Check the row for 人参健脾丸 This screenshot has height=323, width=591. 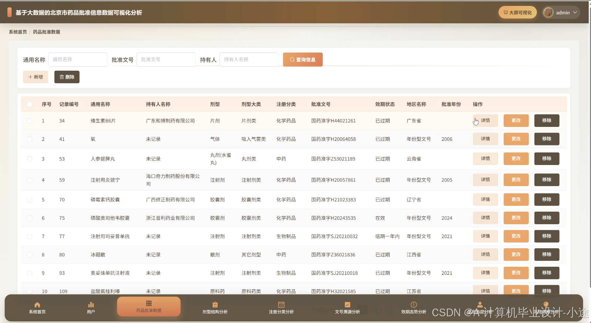[30, 159]
